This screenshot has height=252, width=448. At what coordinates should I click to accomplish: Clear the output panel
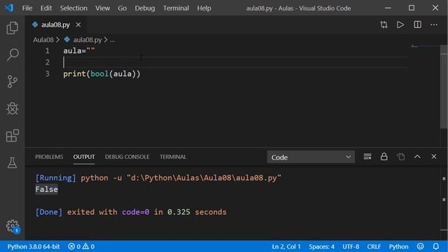(367, 157)
